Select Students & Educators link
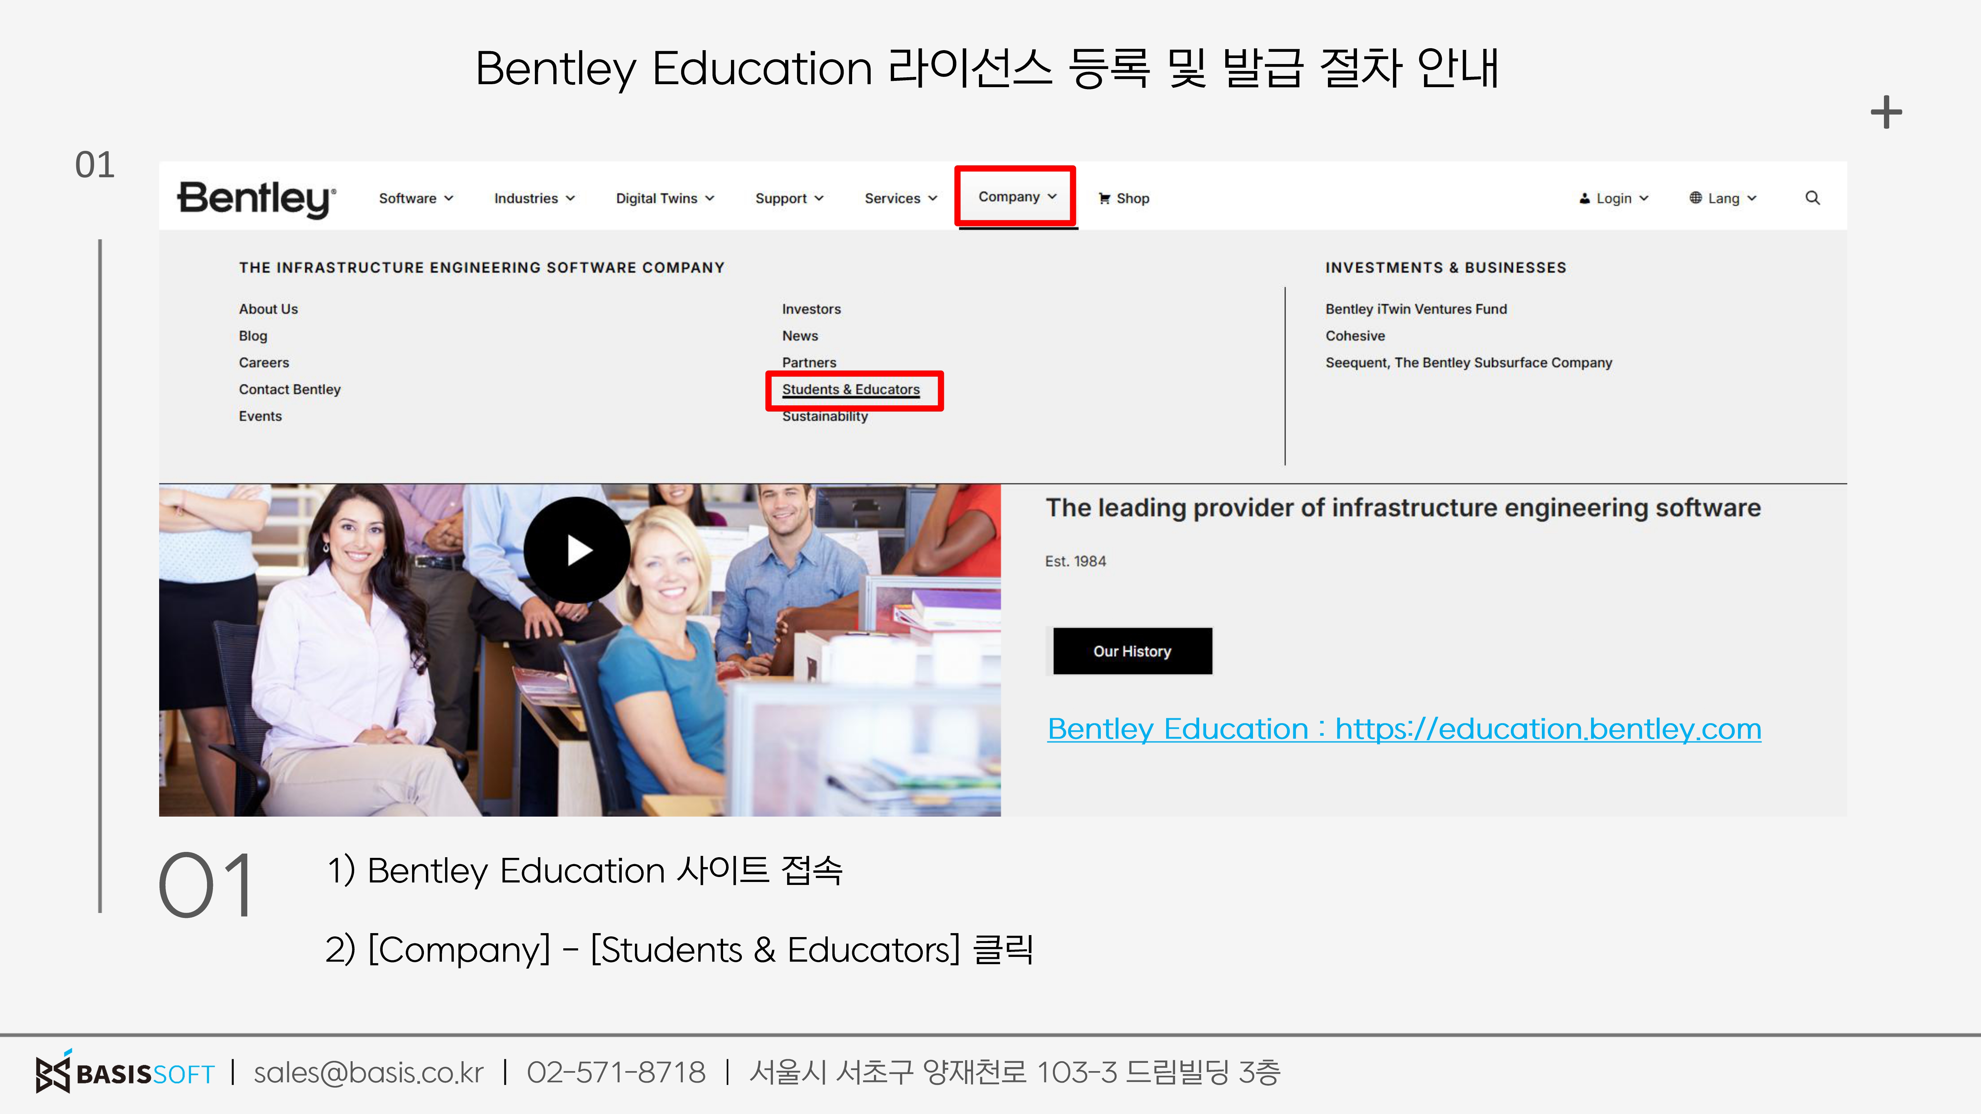Viewport: 1981px width, 1114px height. coord(851,390)
